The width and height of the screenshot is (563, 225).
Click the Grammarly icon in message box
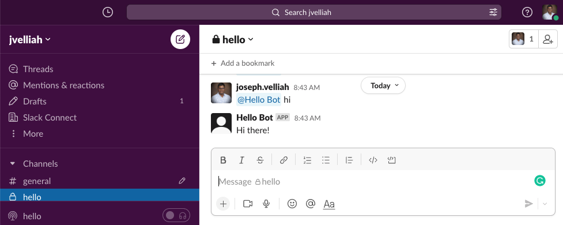coord(539,181)
